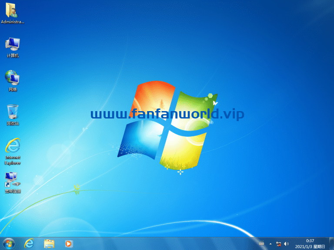Launch Internet Explorer from the taskbar

pos(29,243)
